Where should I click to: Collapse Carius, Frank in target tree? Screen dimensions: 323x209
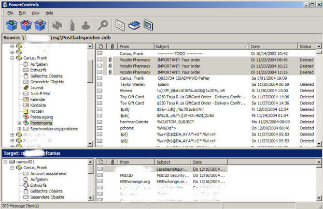12,168
